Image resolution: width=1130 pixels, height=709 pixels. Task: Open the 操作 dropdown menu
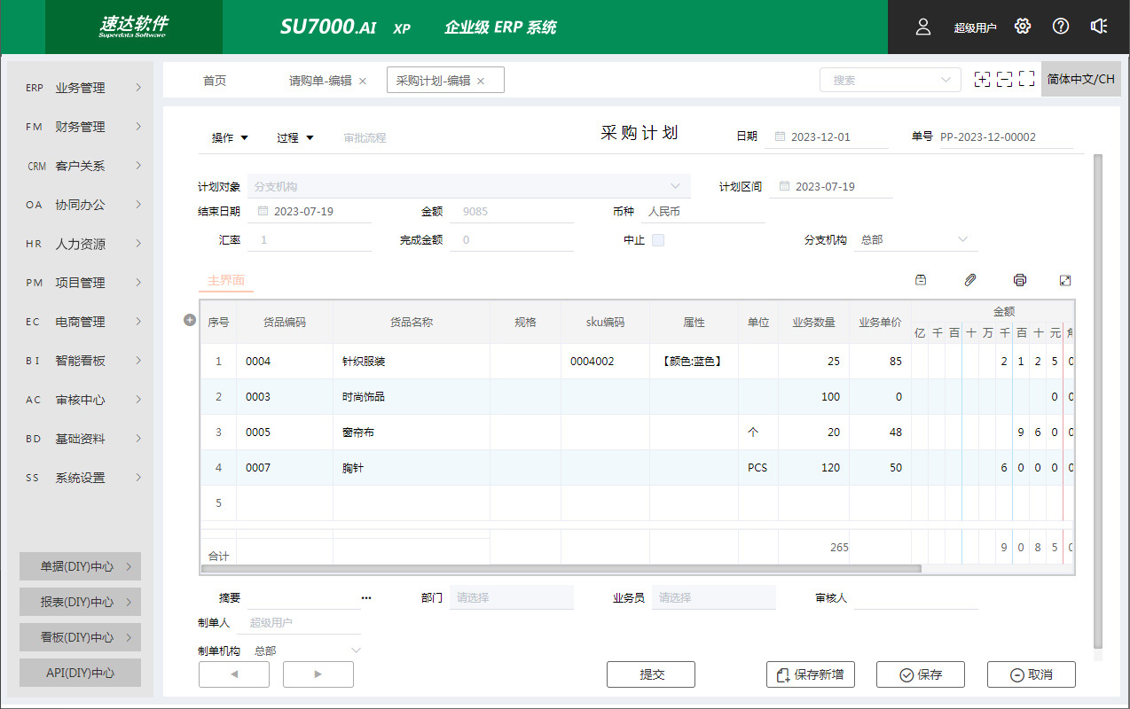coord(230,137)
